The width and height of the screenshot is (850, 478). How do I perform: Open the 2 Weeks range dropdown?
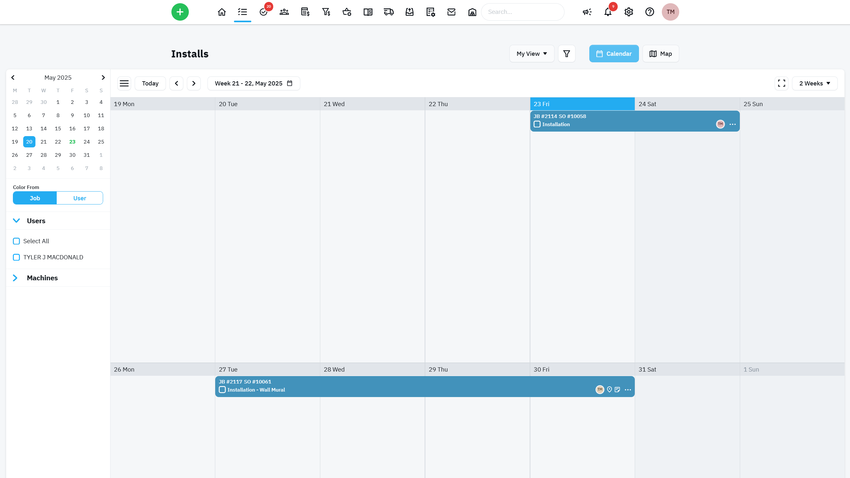coord(814,83)
